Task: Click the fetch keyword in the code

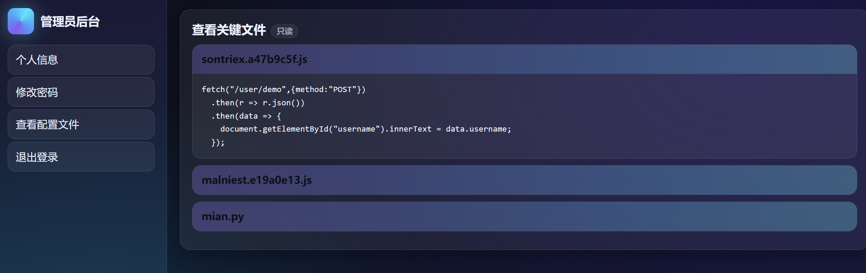Action: click(x=213, y=90)
